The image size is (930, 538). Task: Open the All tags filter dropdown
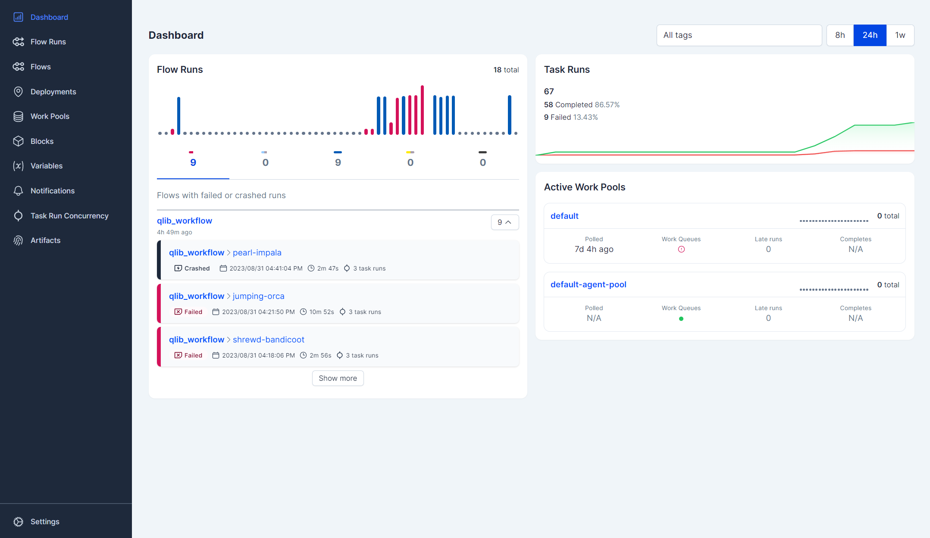click(739, 35)
